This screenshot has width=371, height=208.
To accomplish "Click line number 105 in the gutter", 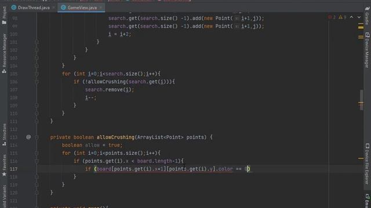I will (14, 74).
